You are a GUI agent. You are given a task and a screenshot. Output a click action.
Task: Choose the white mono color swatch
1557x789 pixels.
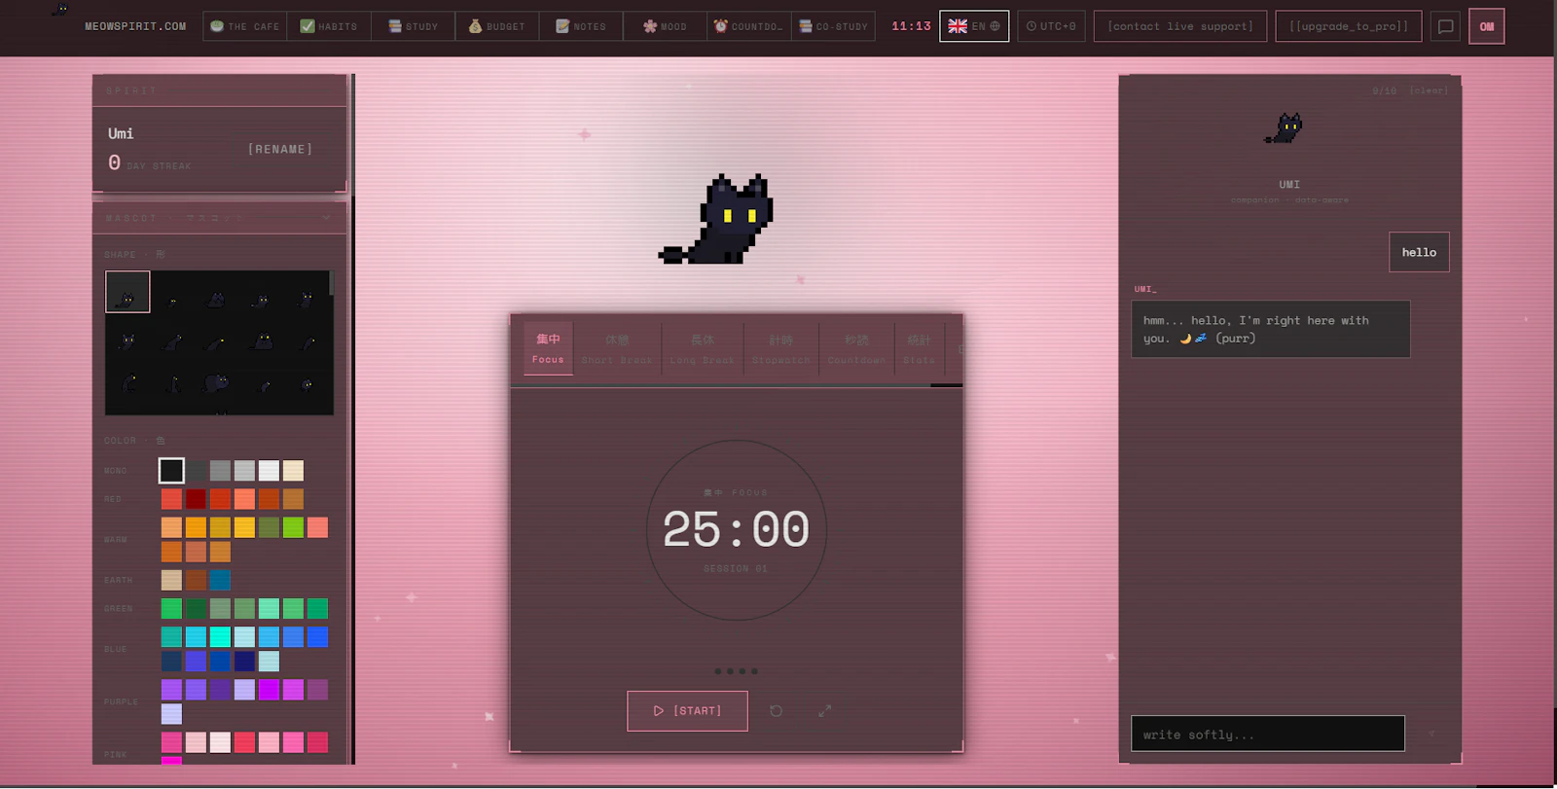269,471
